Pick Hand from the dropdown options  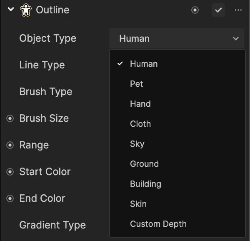click(177, 104)
